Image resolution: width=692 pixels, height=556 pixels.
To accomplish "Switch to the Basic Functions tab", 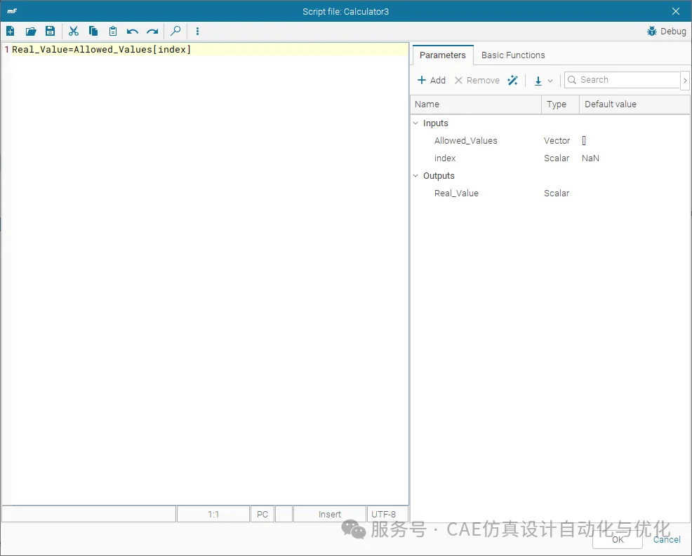I will (x=513, y=55).
